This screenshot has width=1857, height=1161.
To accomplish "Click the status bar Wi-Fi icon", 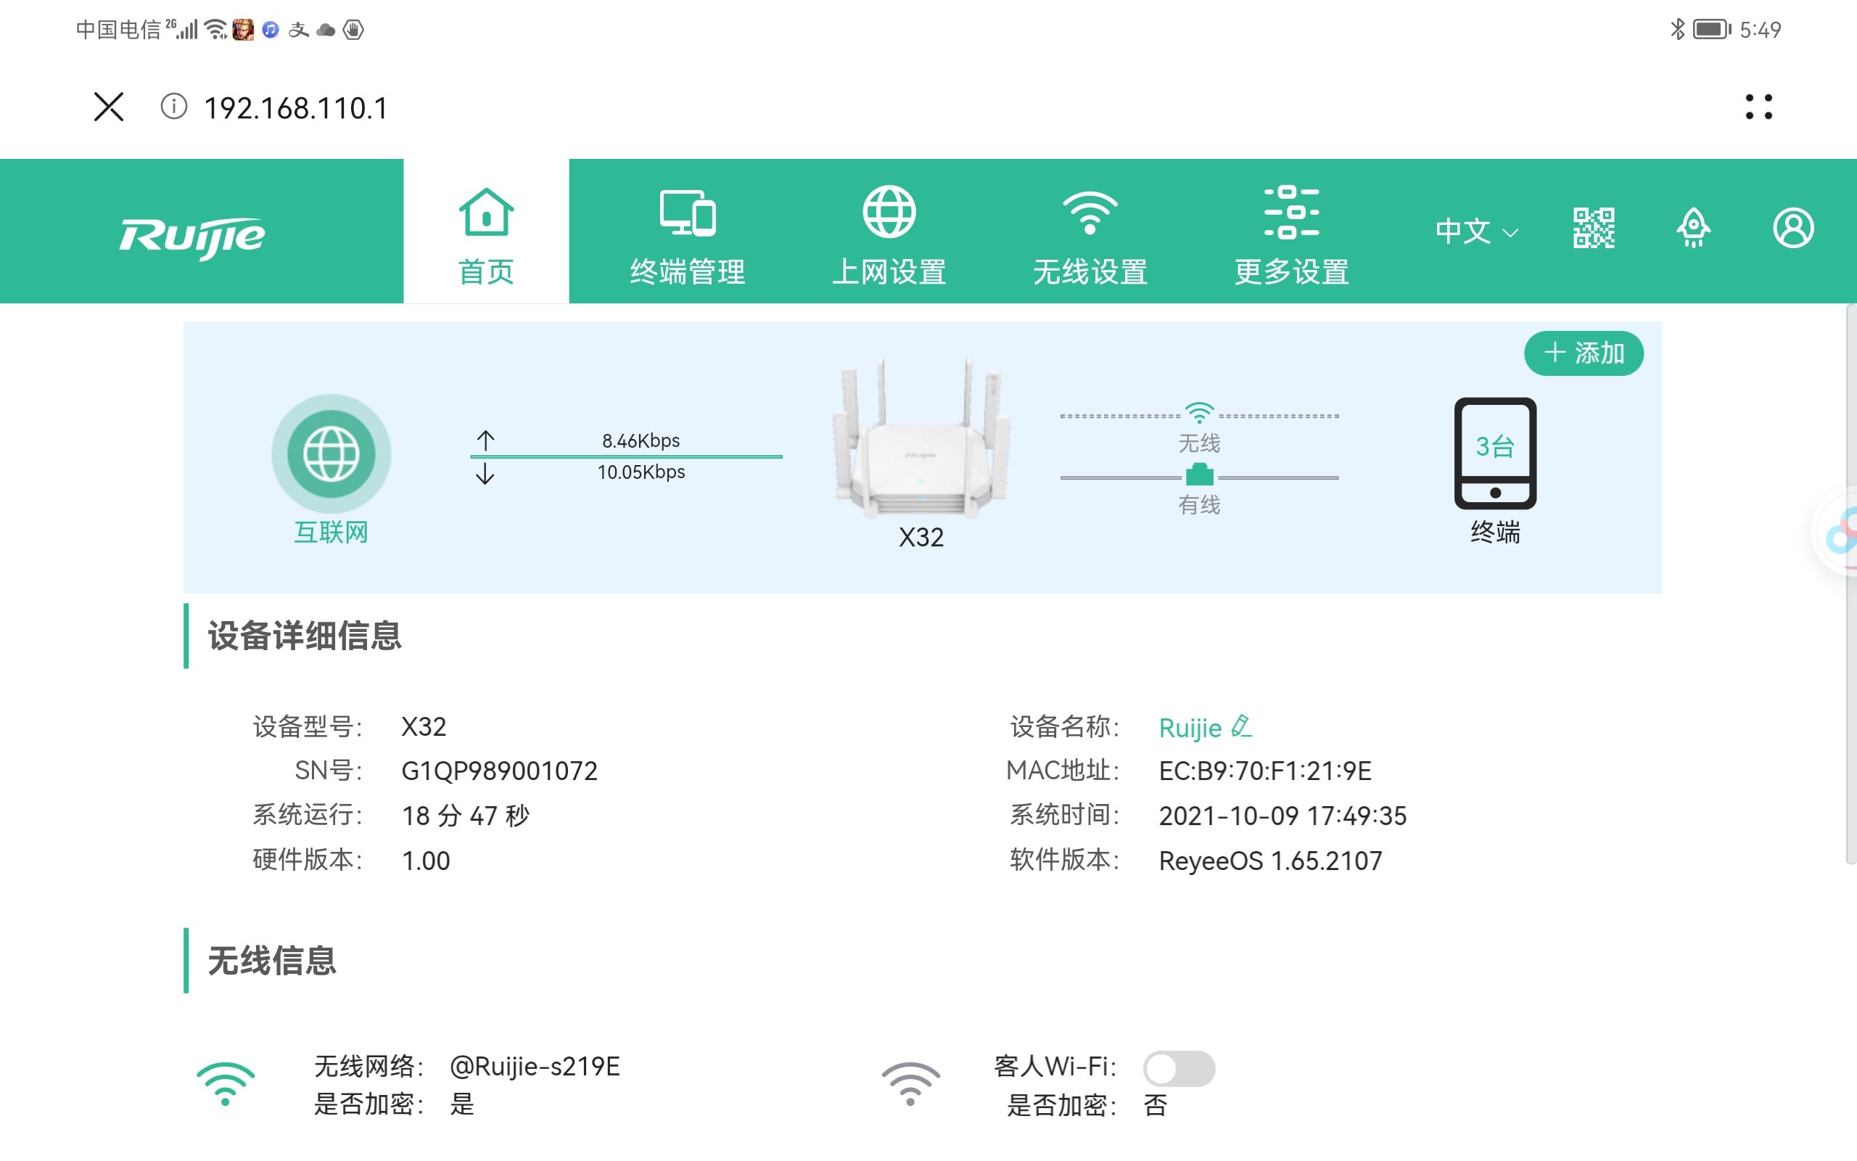I will [217, 29].
